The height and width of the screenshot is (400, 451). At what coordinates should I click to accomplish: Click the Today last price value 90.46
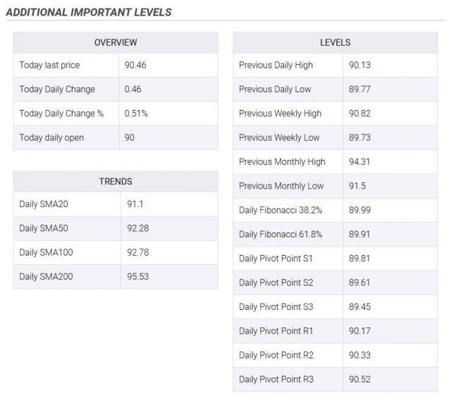click(x=135, y=65)
